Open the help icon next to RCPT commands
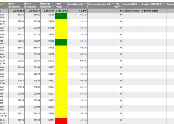Viewport: 174px width, 124px height. 22,6
